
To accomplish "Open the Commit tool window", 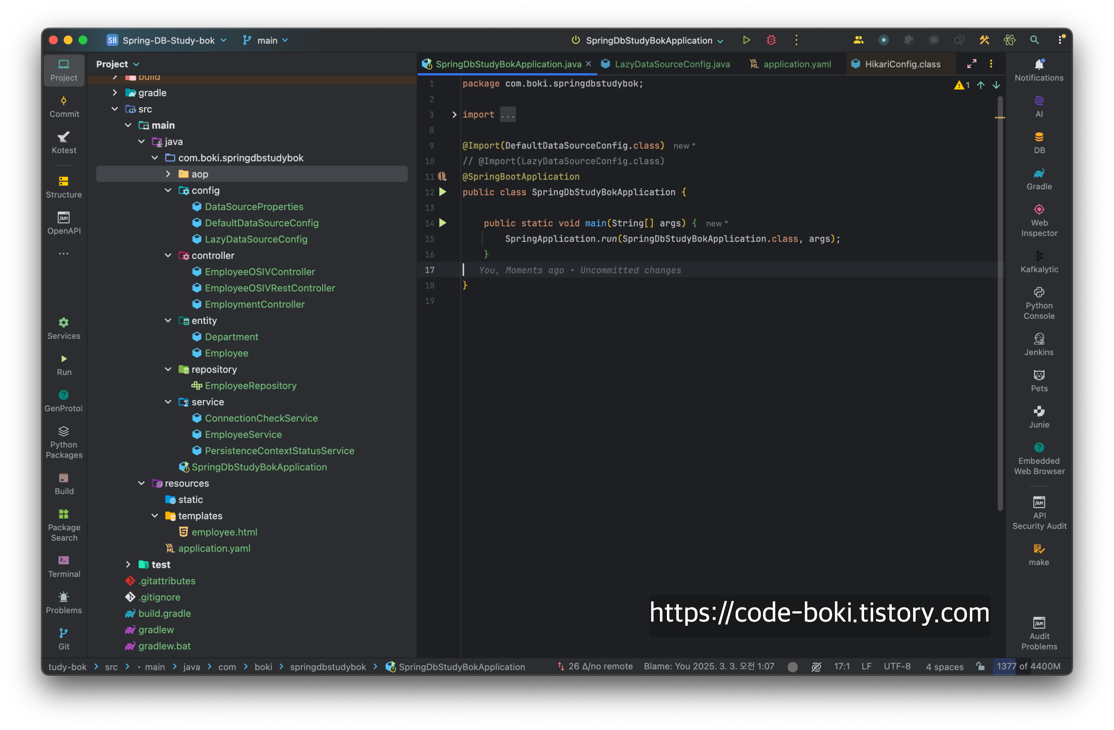I will coord(63,106).
